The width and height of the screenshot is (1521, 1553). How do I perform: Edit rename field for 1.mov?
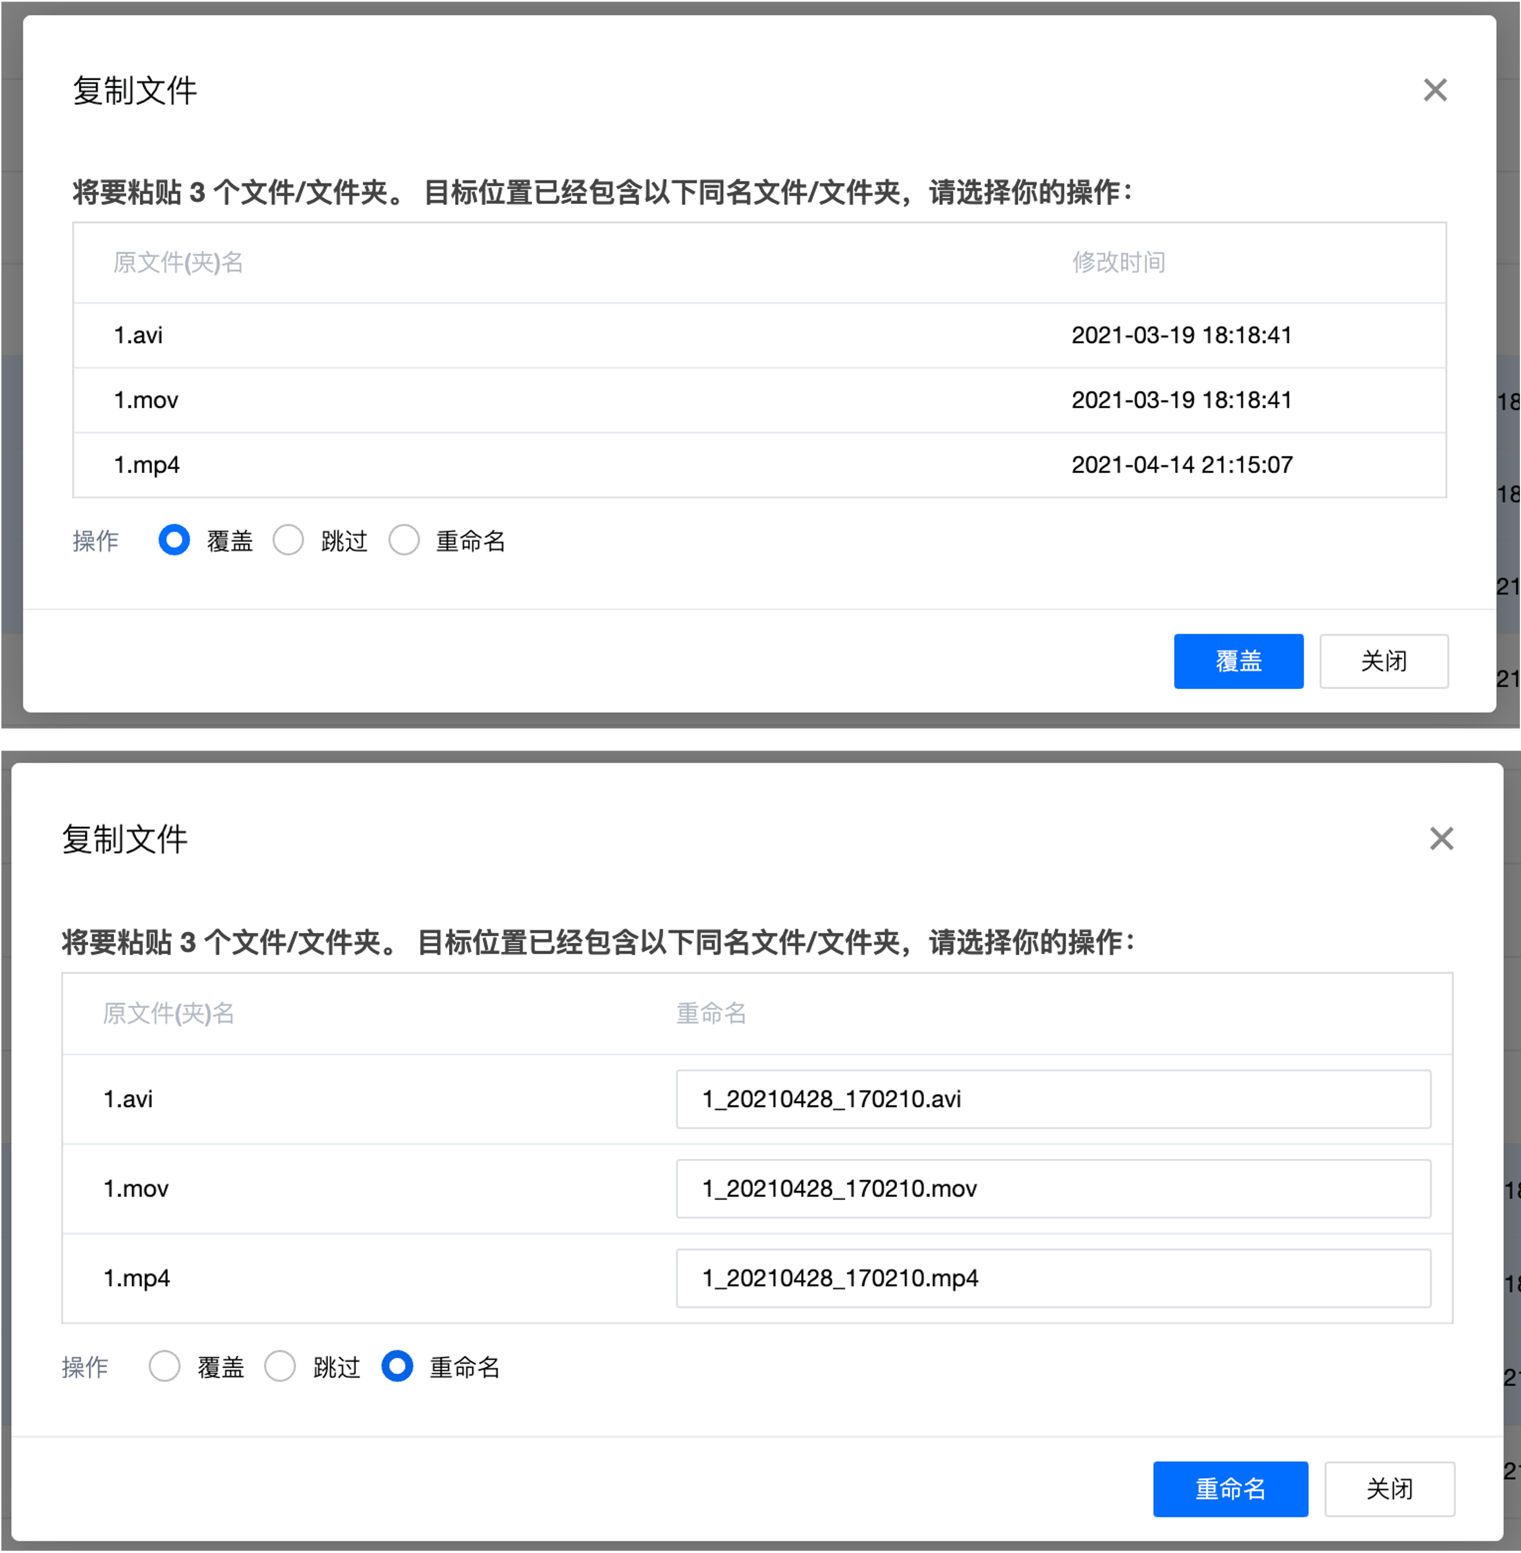[x=1053, y=1189]
